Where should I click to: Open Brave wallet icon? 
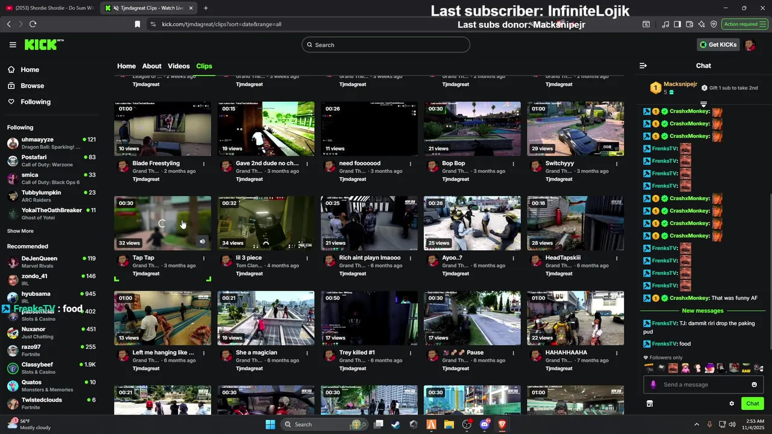[689, 24]
